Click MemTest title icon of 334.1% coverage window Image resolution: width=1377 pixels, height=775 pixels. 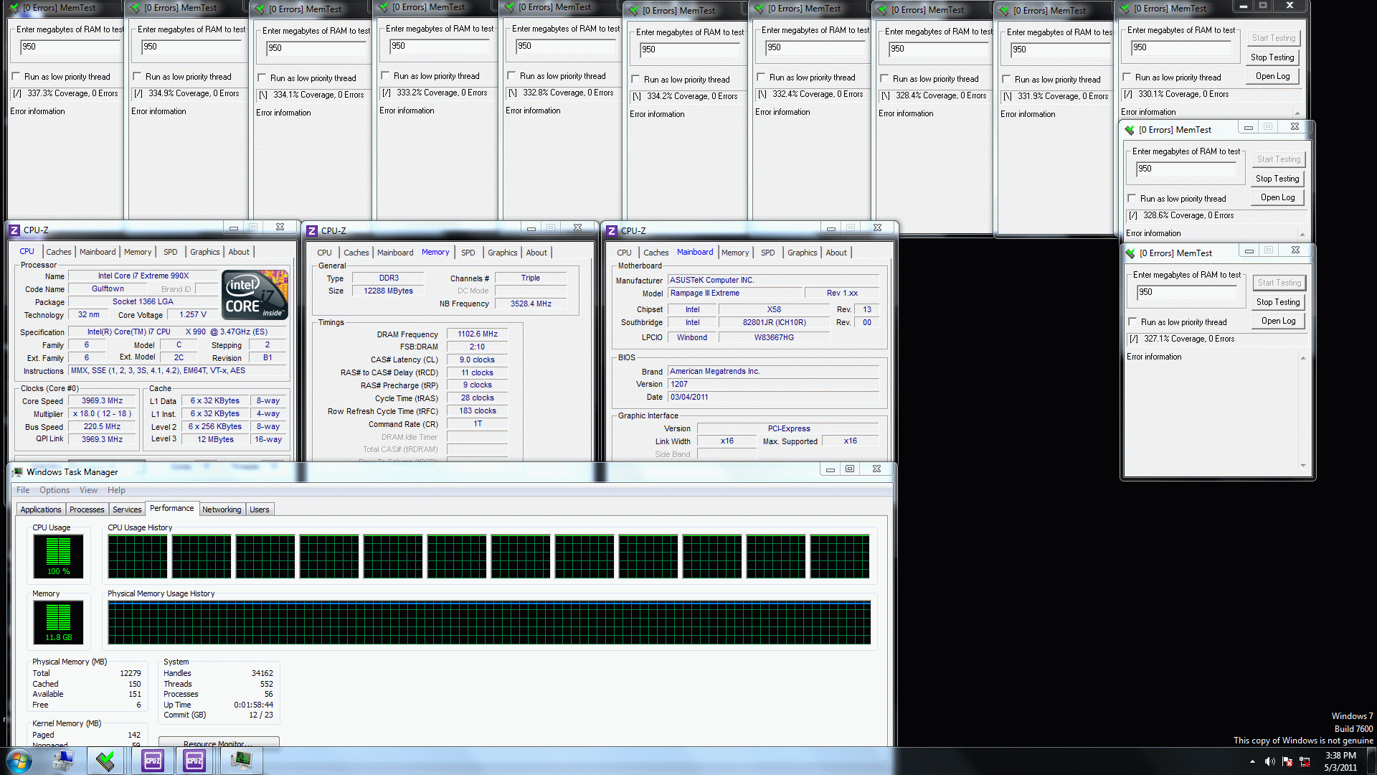click(x=260, y=9)
